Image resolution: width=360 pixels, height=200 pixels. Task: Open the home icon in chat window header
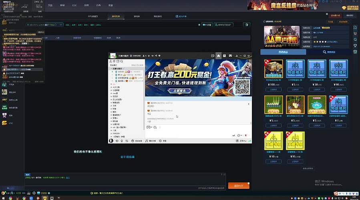(218, 56)
